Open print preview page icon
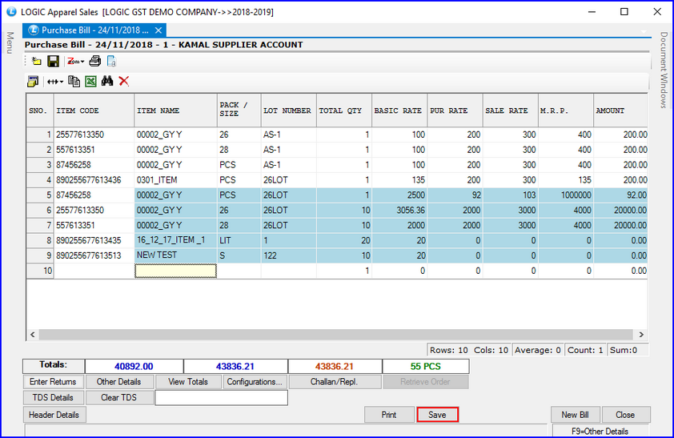674x438 pixels. [111, 62]
